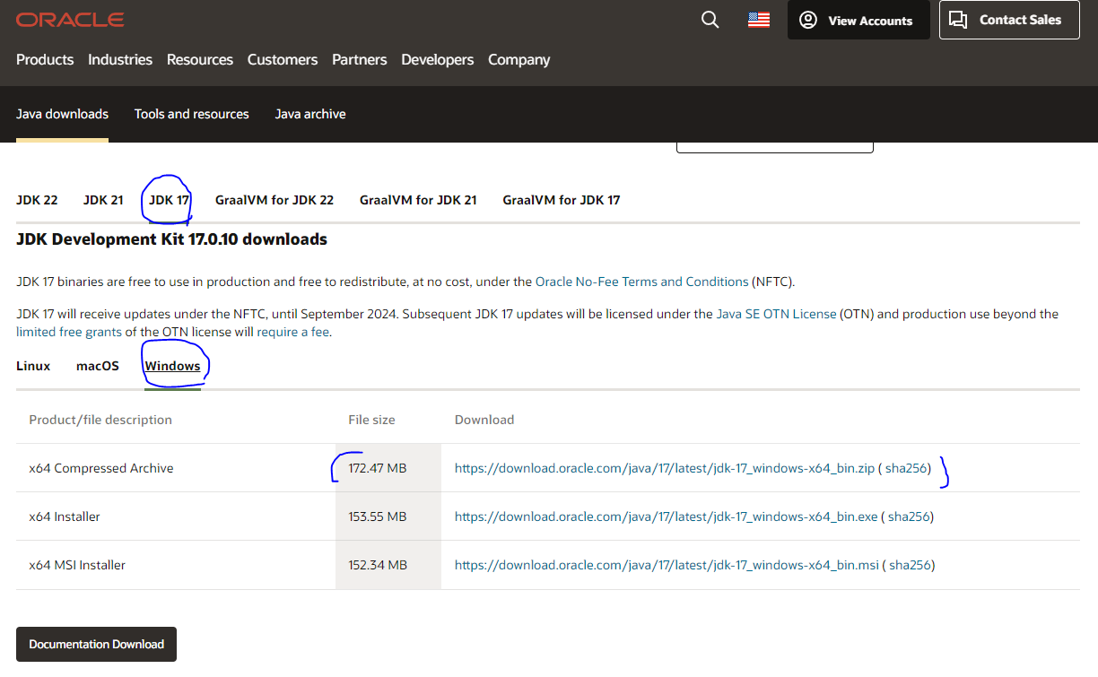Open the Company menu
The height and width of the screenshot is (677, 1098).
[x=519, y=59]
